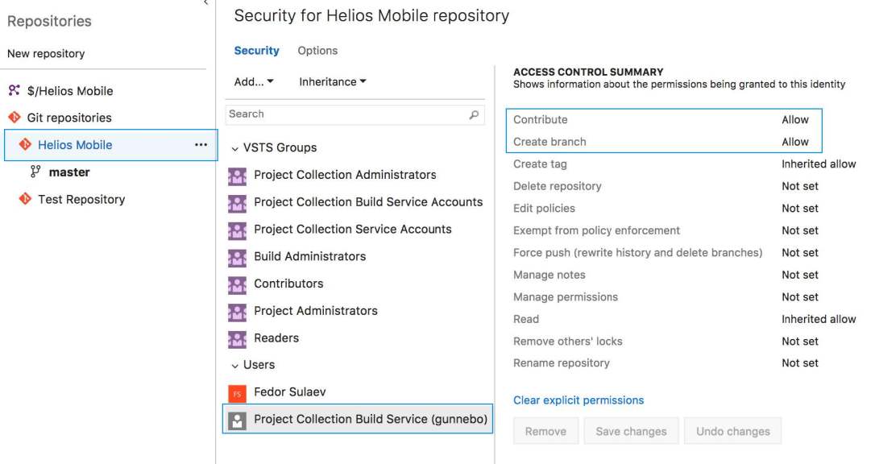
Task: Click the Test Repository git icon
Action: pyautogui.click(x=25, y=198)
